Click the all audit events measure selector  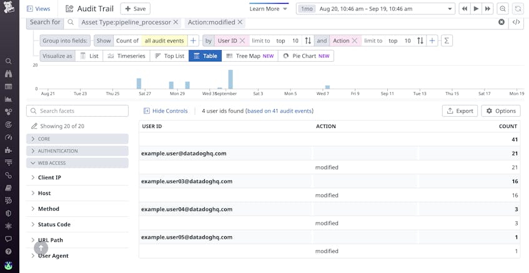pyautogui.click(x=164, y=41)
